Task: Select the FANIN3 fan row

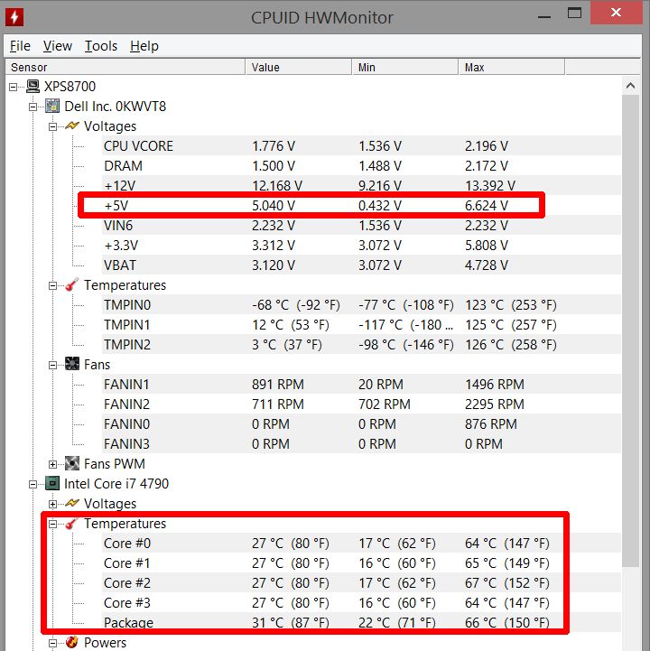Action: pos(361,444)
